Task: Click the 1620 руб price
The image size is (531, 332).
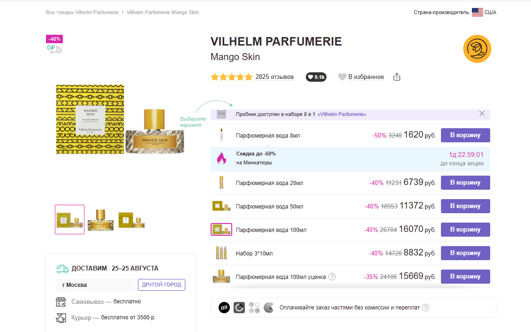Action: pos(419,135)
